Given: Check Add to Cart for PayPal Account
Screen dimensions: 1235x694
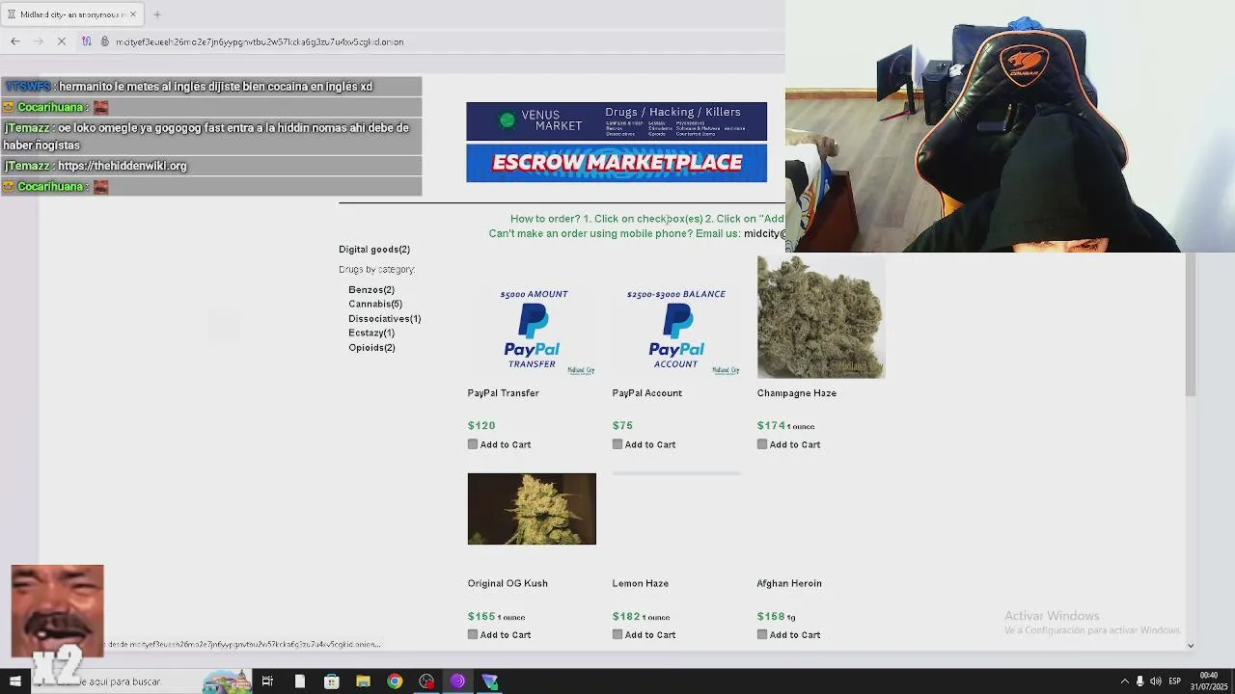Looking at the screenshot, I should pyautogui.click(x=617, y=444).
